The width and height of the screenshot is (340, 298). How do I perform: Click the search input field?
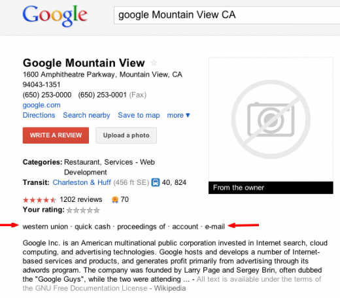pyautogui.click(x=227, y=15)
